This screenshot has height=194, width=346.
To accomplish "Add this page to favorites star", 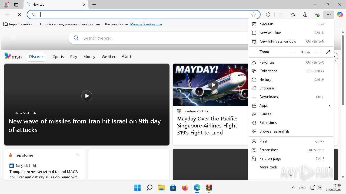I will [253, 15].
